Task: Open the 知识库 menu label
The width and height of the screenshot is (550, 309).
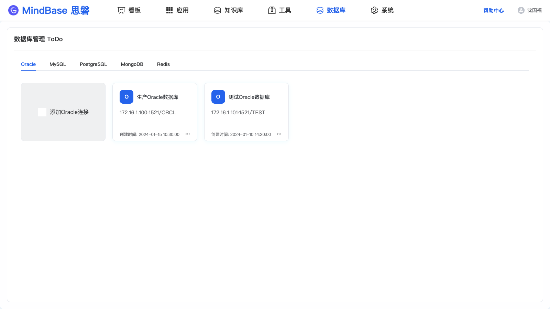Action: (234, 10)
